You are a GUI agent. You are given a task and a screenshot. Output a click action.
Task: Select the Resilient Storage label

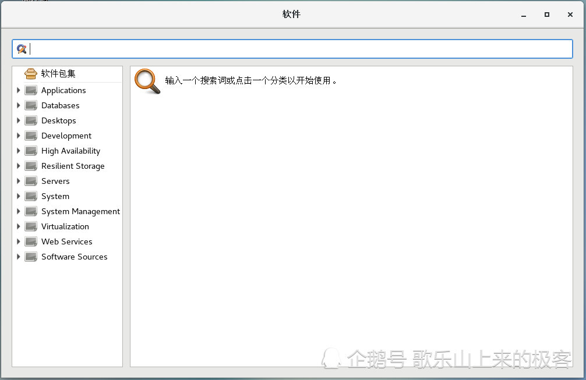[x=73, y=166]
